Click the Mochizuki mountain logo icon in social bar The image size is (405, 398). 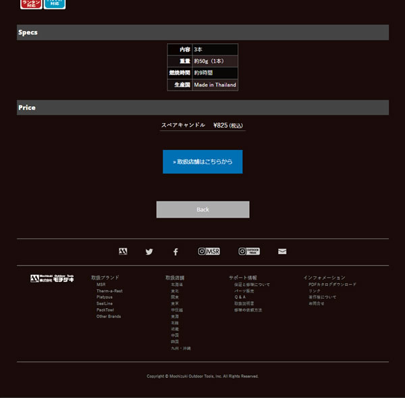[123, 251]
